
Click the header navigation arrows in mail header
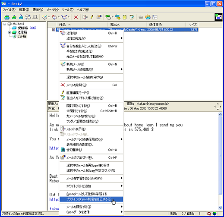tap(218, 107)
